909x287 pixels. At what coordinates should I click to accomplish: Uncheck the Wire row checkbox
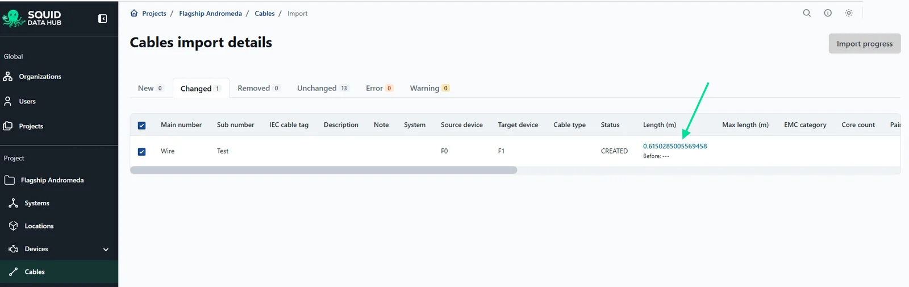pyautogui.click(x=142, y=152)
